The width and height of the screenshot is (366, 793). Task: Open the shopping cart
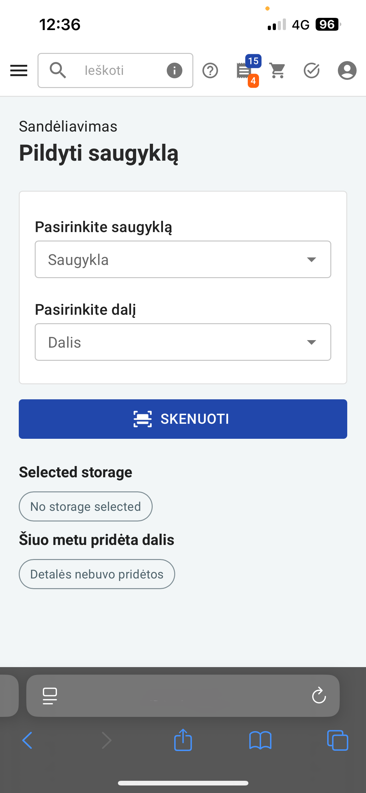click(x=277, y=71)
